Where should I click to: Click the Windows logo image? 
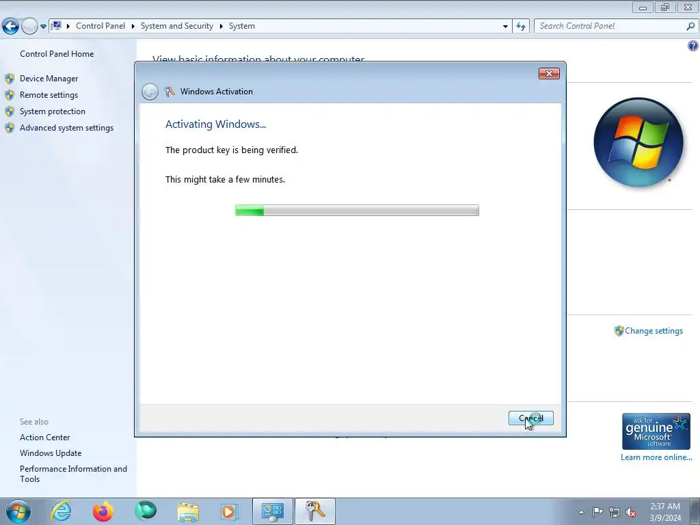(x=638, y=142)
